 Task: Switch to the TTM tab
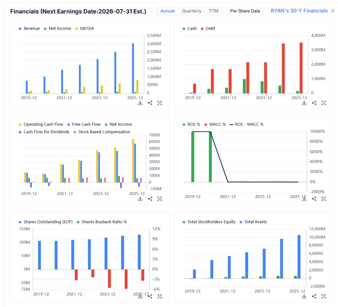(214, 11)
